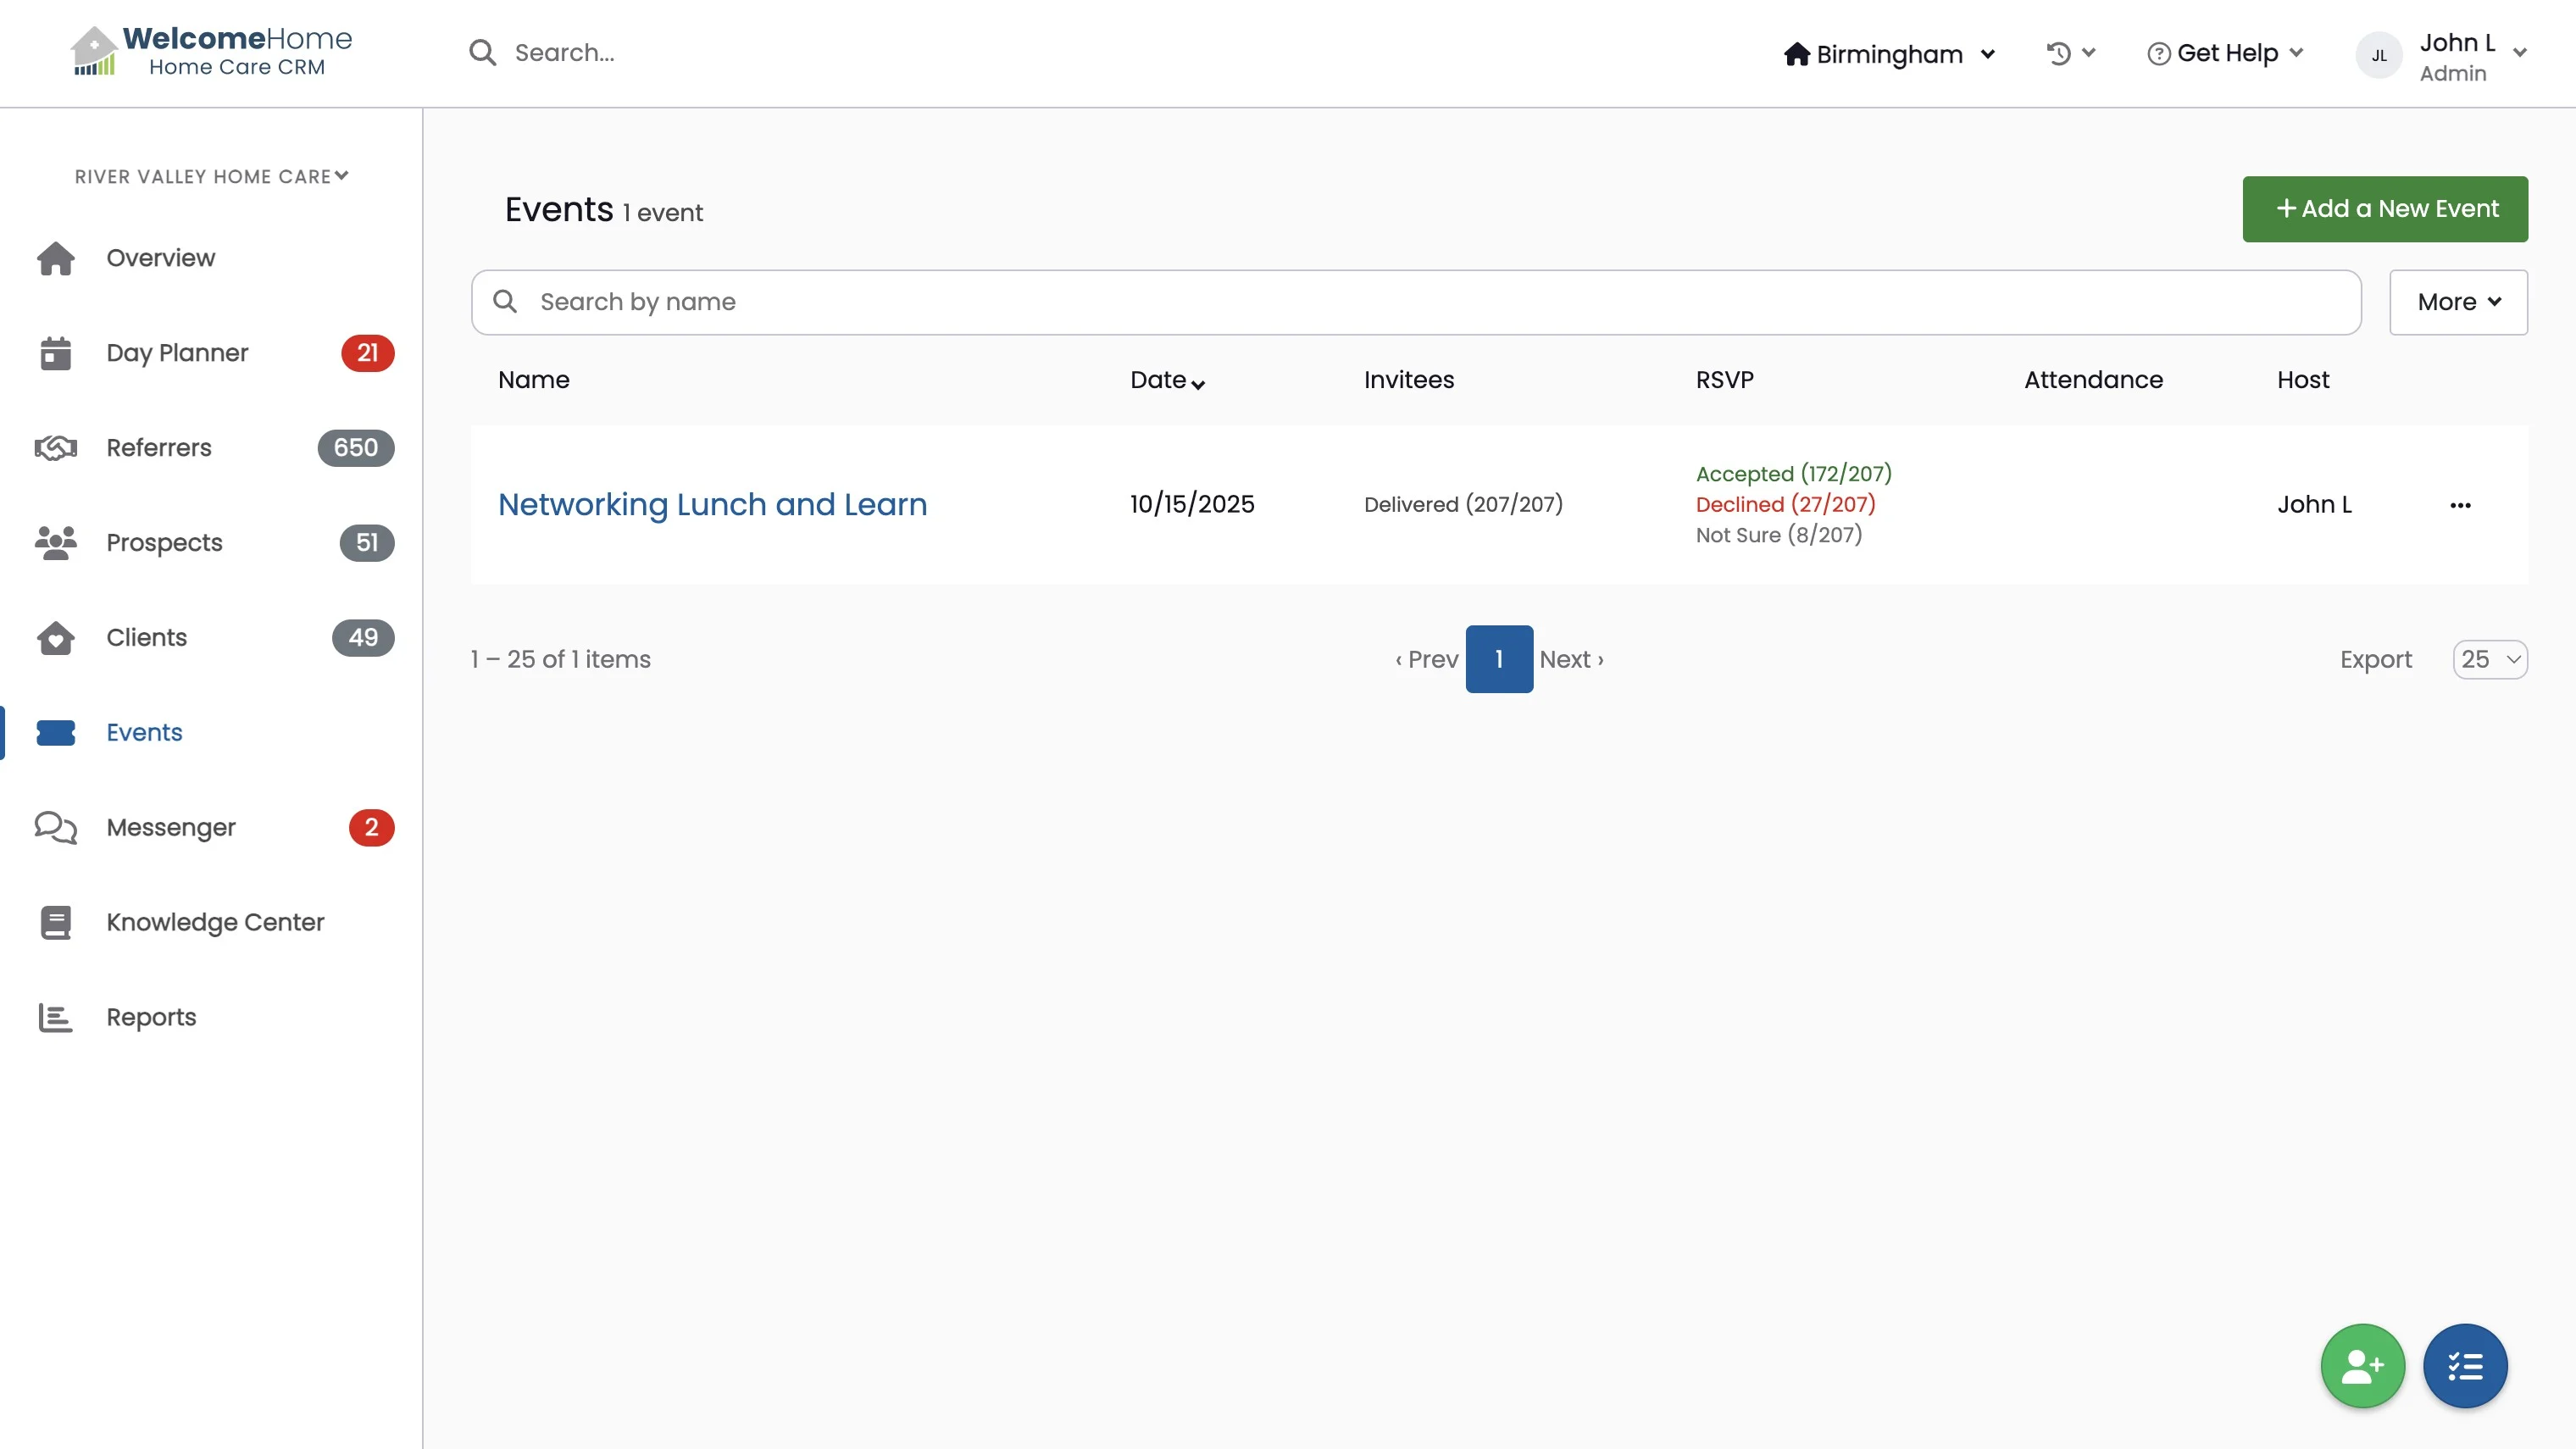The image size is (2576, 1449).
Task: Open the Networking Lunch and Learn event
Action: point(712,505)
